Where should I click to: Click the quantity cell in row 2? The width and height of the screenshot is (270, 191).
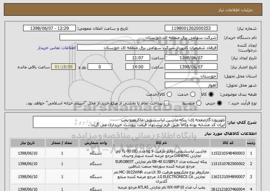62,164
